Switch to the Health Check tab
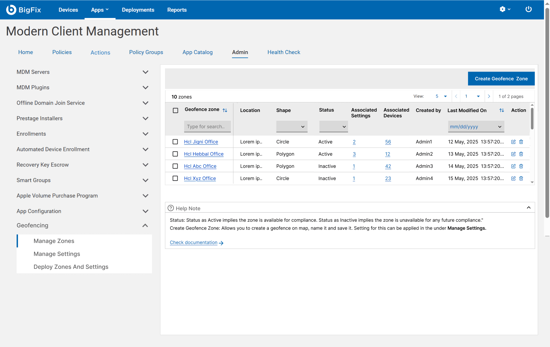550x347 pixels. point(284,52)
